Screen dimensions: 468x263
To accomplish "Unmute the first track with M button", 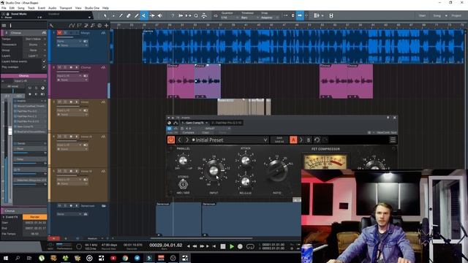I will click(x=59, y=32).
